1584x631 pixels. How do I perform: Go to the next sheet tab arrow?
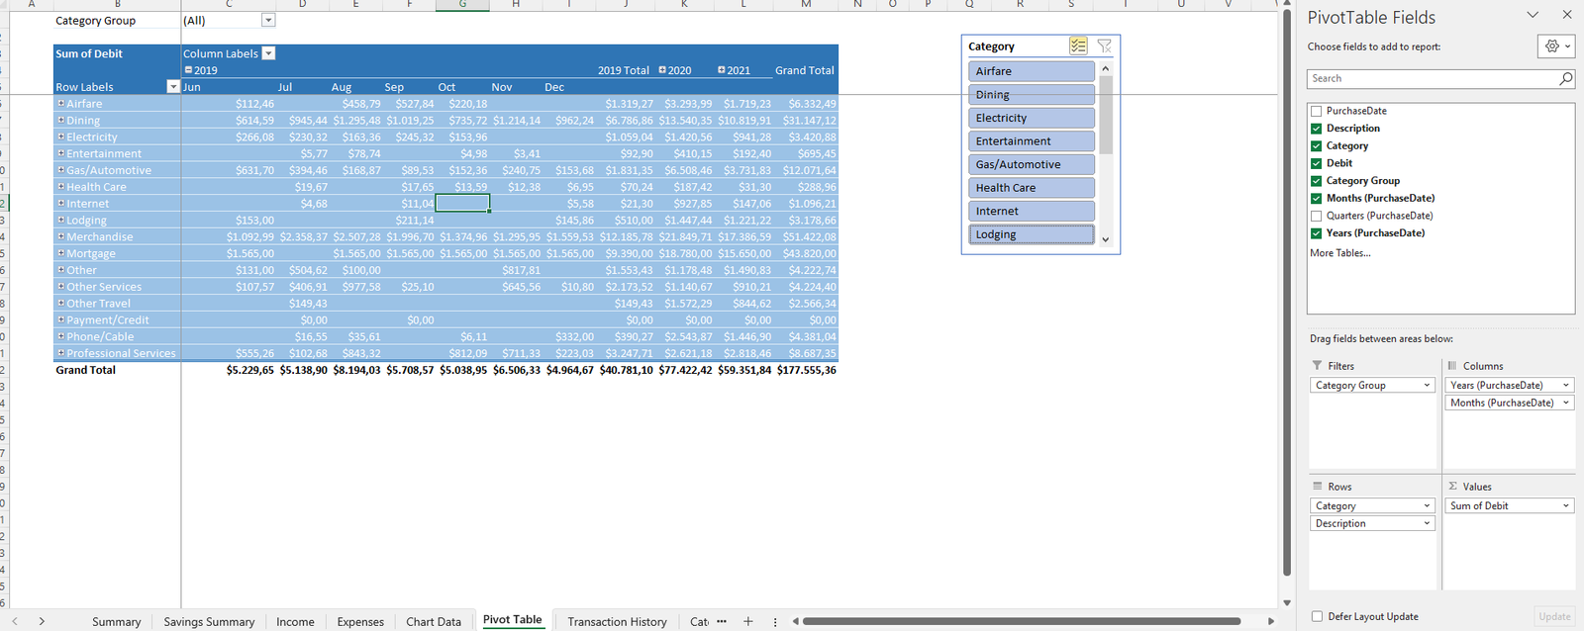pos(42,621)
